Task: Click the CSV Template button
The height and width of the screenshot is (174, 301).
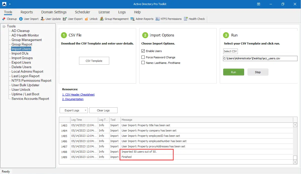Action: 94,61
